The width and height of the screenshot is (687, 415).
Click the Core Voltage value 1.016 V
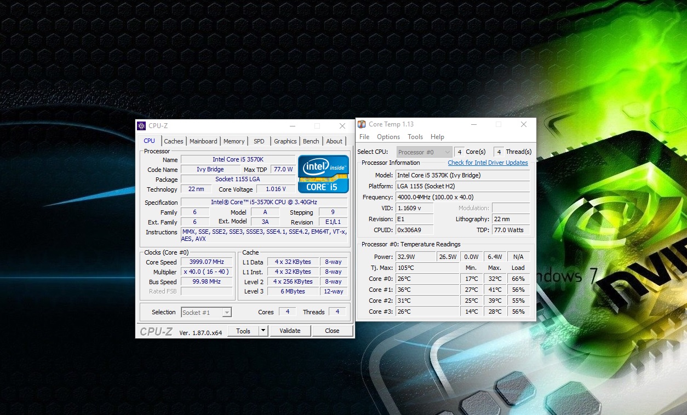coord(276,189)
